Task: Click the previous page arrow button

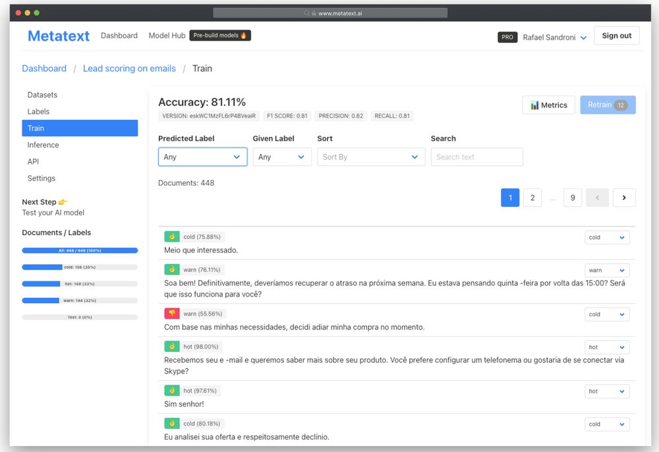Action: (597, 198)
